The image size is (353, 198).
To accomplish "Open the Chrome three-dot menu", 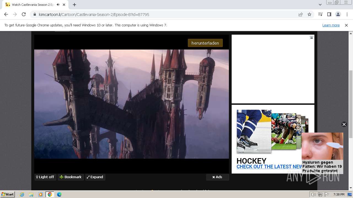I will point(347,14).
